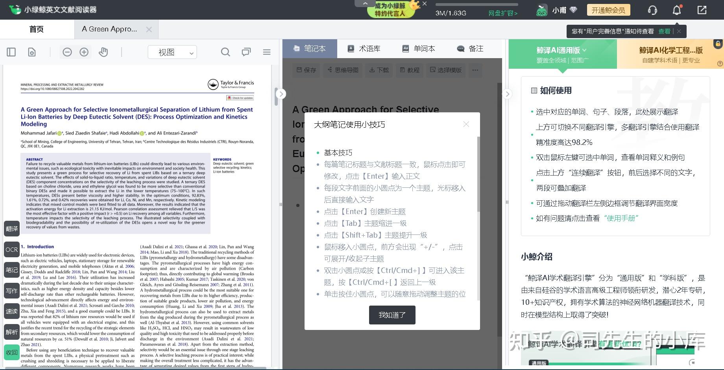Click the OCR side tool button
The image size is (724, 370).
tap(12, 249)
